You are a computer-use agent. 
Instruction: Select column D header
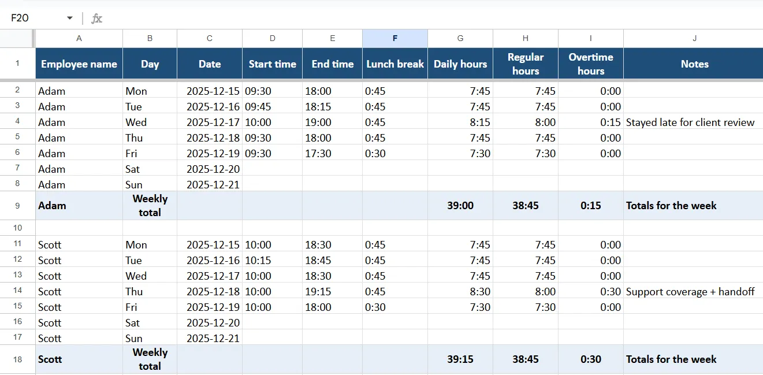pyautogui.click(x=273, y=38)
